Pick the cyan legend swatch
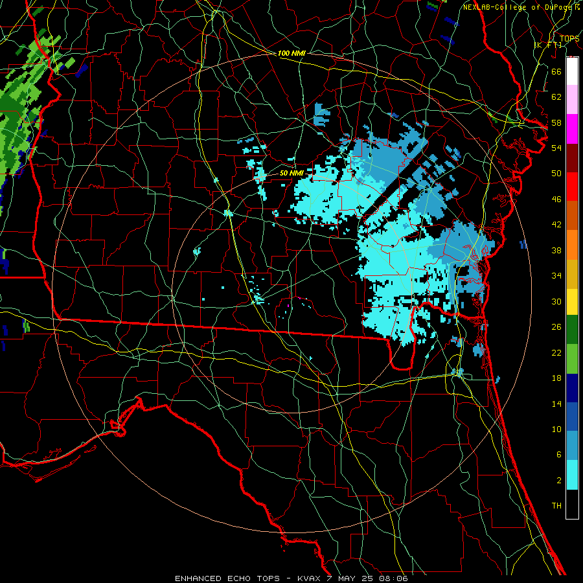The height and width of the screenshot is (583, 583). point(572,475)
